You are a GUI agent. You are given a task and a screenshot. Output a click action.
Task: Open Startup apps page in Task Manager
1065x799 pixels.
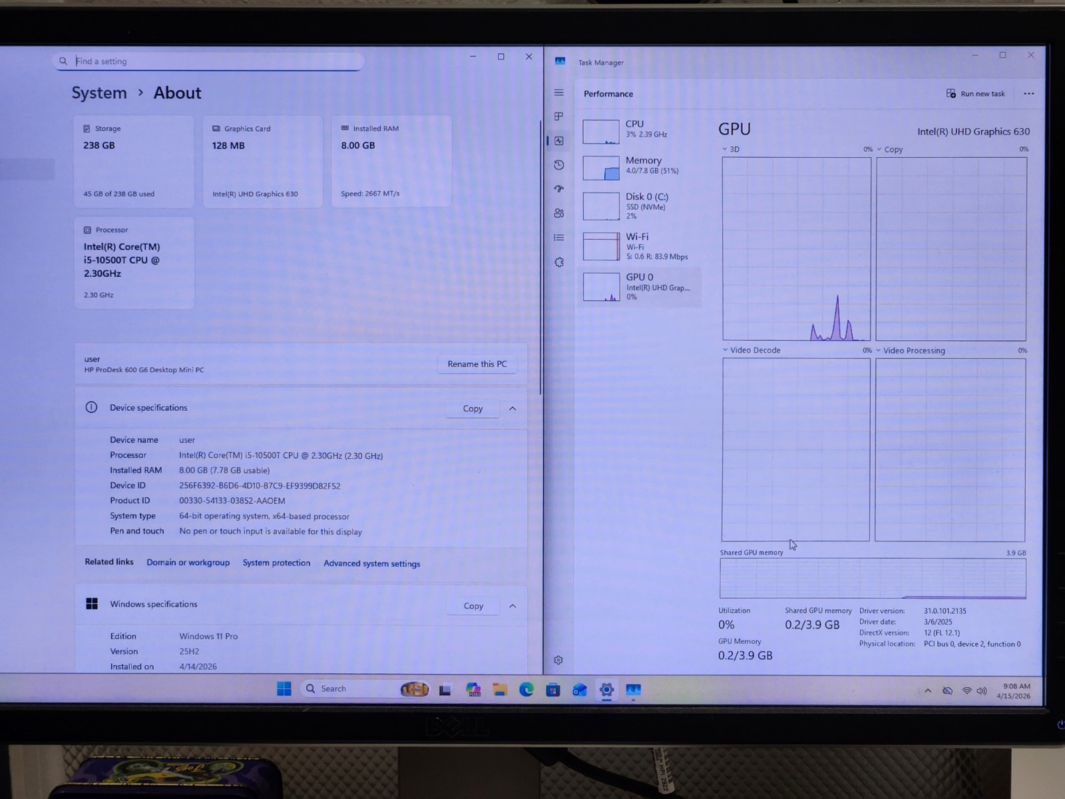click(559, 189)
